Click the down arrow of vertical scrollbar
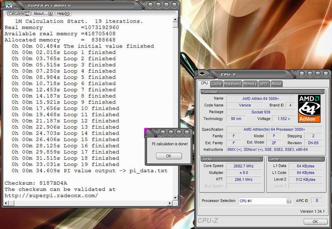The width and height of the screenshot is (332, 229). tap(175, 198)
